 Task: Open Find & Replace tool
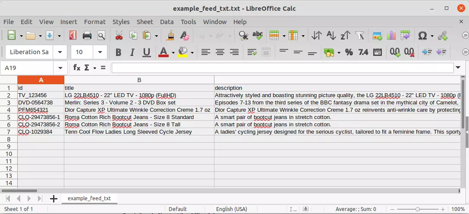click(243, 36)
